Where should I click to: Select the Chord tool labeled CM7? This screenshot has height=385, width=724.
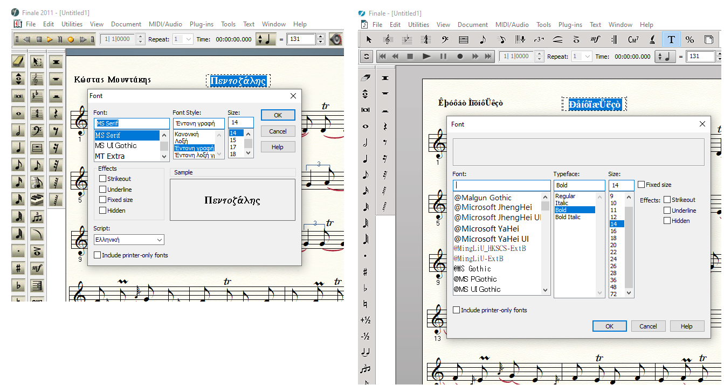[x=633, y=39]
